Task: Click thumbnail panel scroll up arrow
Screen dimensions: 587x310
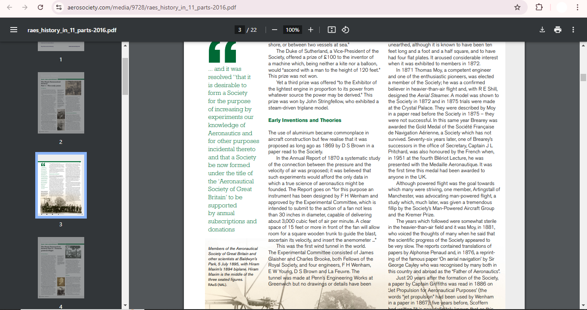Action: 125,45
